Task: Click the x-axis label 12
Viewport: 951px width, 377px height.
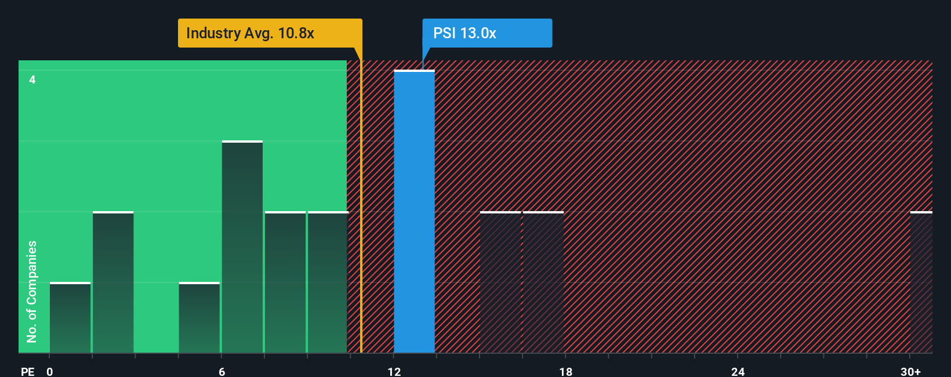Action: 394,371
